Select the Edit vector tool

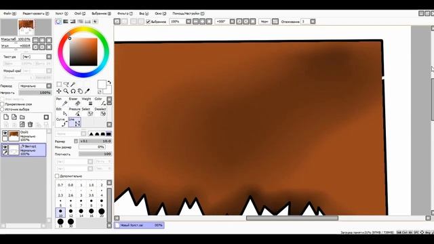[x=61, y=112]
